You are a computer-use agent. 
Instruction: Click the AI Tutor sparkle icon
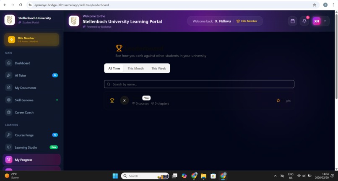click(9, 75)
